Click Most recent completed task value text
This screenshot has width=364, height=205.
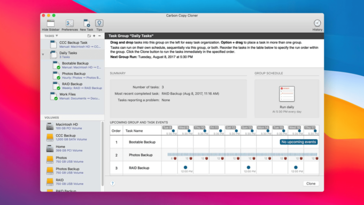point(190,94)
